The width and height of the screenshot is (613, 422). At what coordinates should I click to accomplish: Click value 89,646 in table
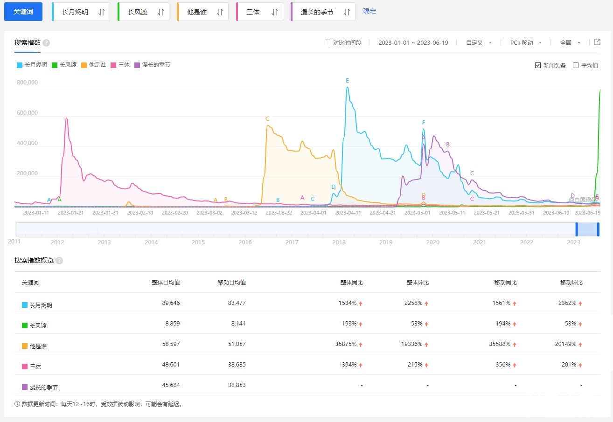(170, 303)
